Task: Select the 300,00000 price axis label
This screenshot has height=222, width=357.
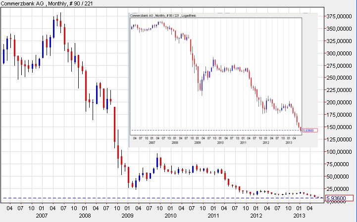Action: click(x=339, y=53)
